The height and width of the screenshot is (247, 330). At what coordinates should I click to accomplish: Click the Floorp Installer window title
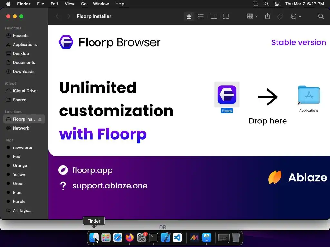[94, 16]
